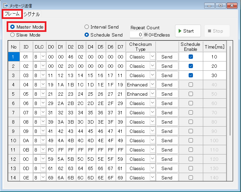
Task: Open Checksum Type dropdown in row 2
Action: coord(152,66)
